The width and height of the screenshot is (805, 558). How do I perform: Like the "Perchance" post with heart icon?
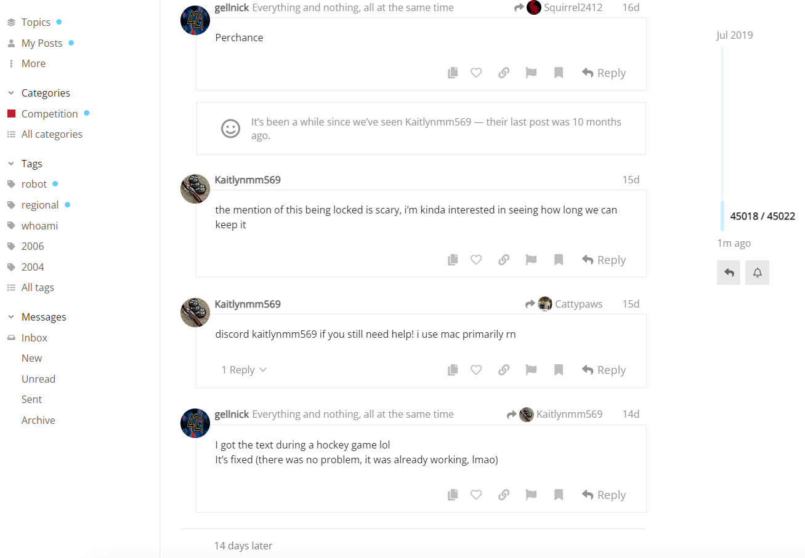[476, 73]
